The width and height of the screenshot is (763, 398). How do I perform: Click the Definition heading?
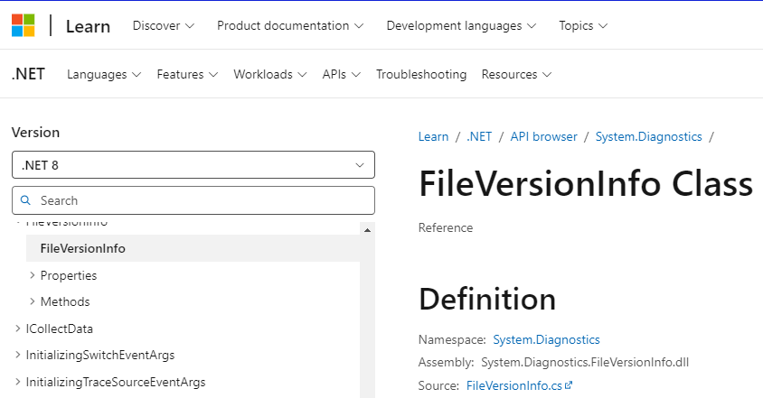tap(487, 299)
